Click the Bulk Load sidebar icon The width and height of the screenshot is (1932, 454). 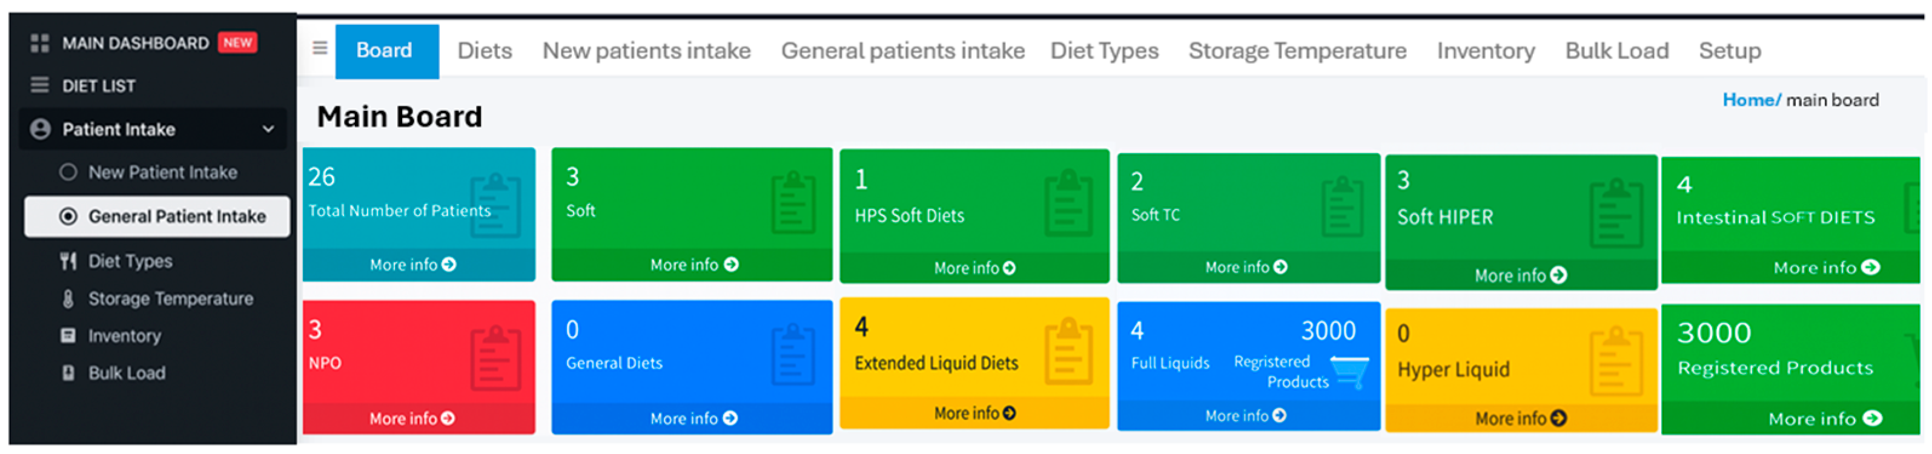[68, 373]
